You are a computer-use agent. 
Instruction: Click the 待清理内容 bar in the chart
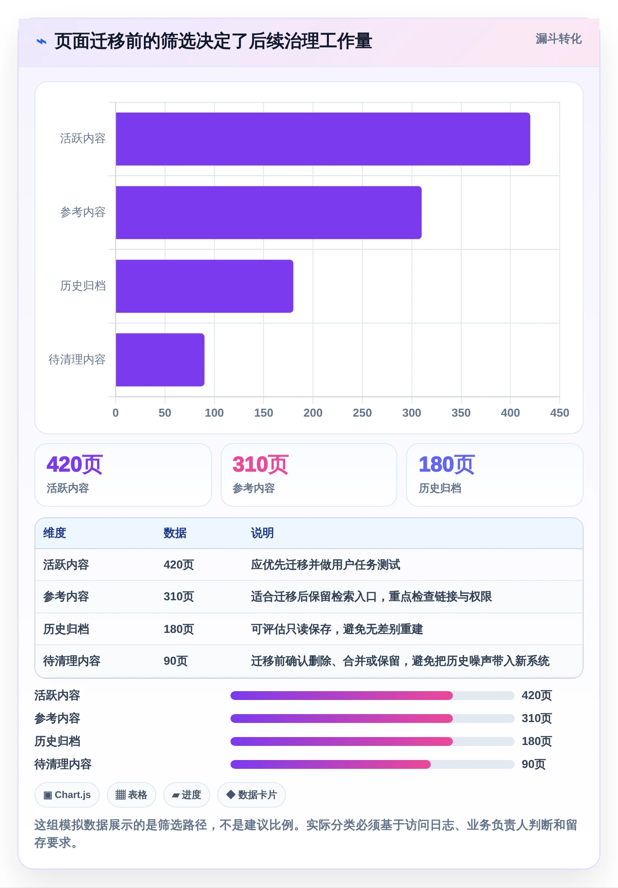(160, 360)
